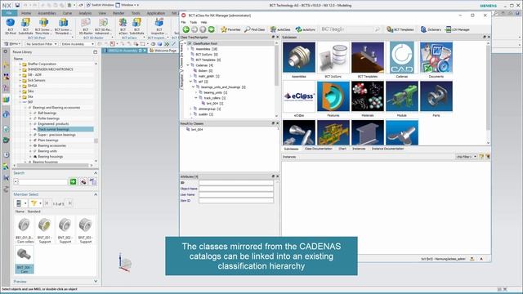
Task: Click Reuse Library horizontal scrollbar
Action: point(53,165)
